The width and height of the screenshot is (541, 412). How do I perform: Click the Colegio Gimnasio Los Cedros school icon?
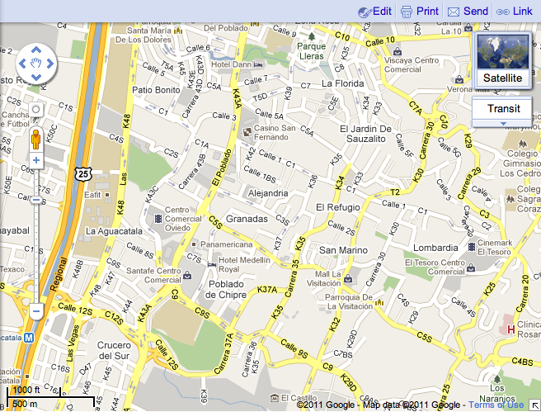coord(522,143)
